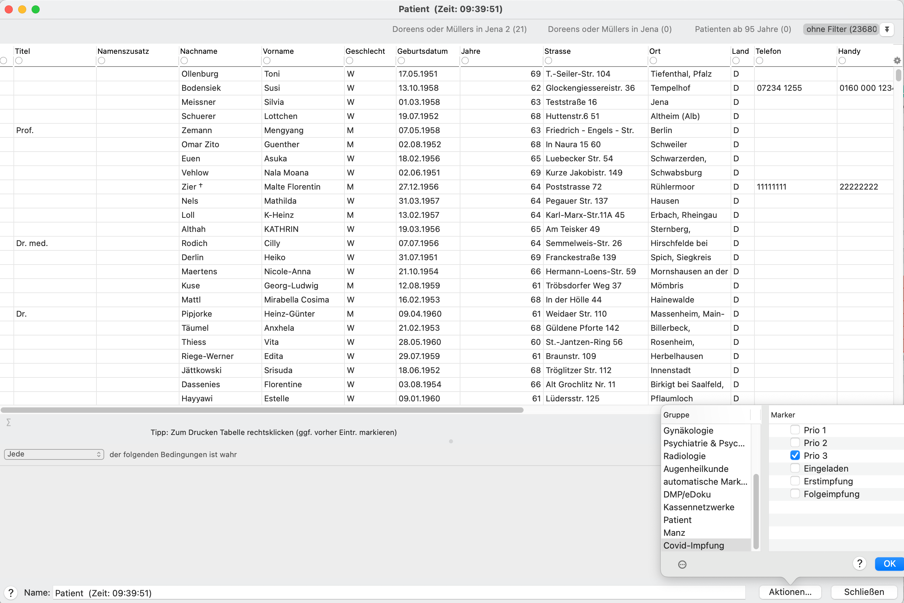The width and height of the screenshot is (904, 603).
Task: Click the search circle under Ort
Action: click(x=653, y=61)
